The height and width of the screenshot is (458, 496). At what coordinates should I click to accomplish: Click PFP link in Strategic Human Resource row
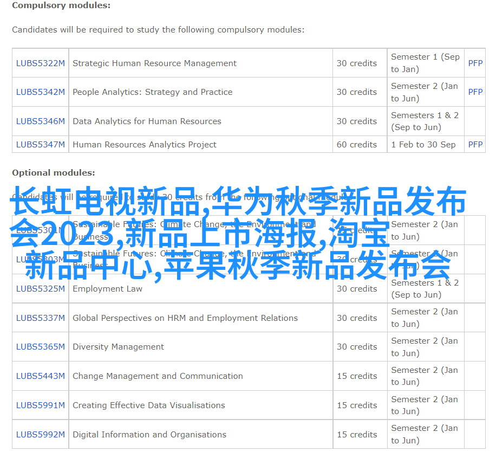tap(475, 63)
